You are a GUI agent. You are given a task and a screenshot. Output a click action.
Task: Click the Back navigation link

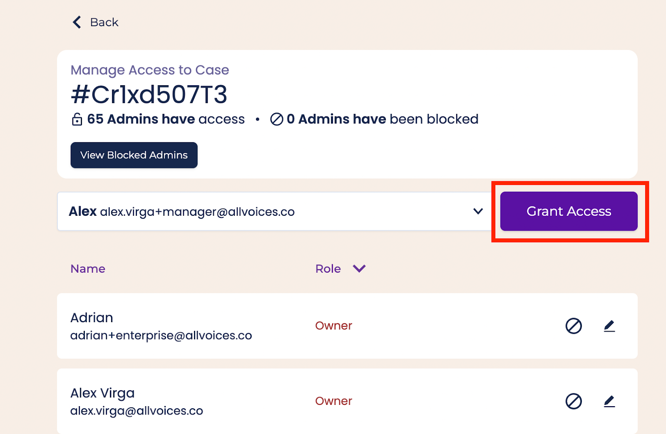pyautogui.click(x=104, y=22)
